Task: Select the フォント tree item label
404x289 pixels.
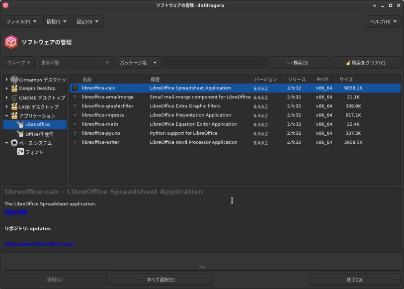Action: pyautogui.click(x=34, y=152)
